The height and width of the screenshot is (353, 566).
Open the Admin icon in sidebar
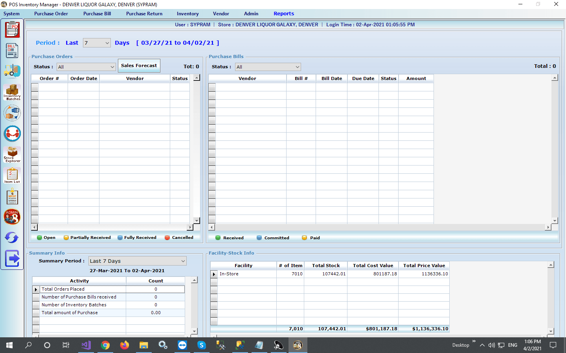12,217
